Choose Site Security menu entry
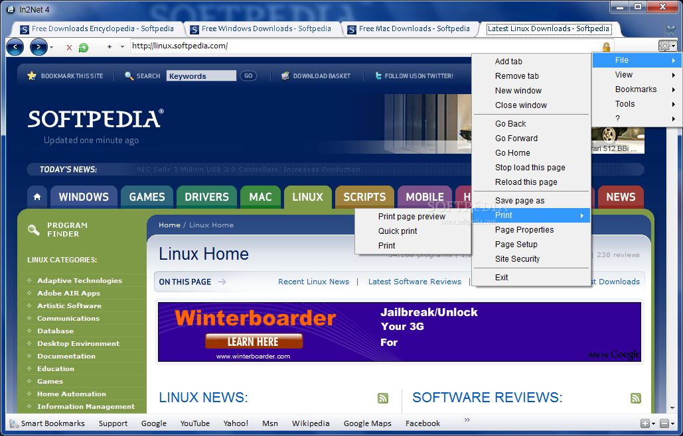The width and height of the screenshot is (683, 436). pyautogui.click(x=532, y=258)
